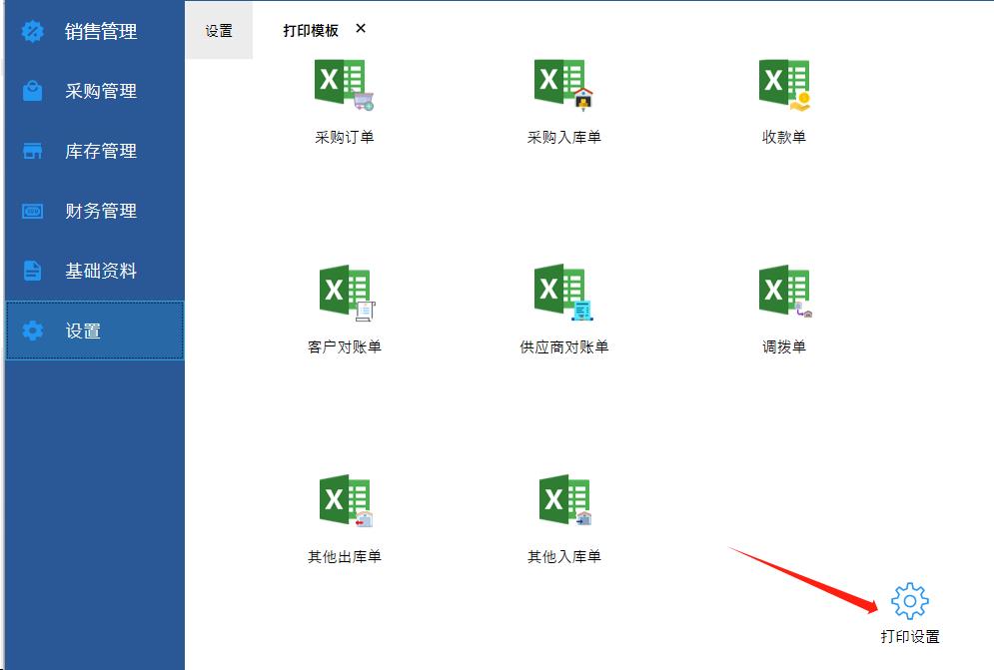Click the 采购管理 shopping bag icon
994x670 pixels.
click(32, 91)
